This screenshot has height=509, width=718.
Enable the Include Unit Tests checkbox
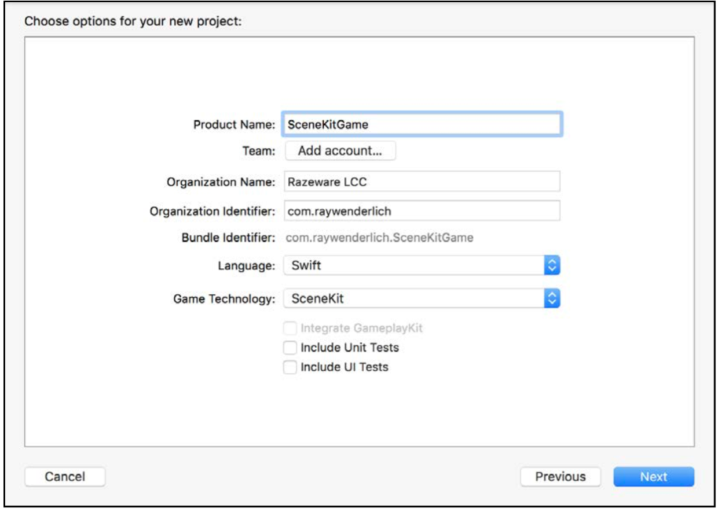290,348
